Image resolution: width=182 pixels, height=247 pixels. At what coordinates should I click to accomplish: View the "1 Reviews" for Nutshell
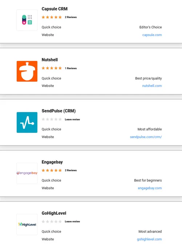[71, 68]
